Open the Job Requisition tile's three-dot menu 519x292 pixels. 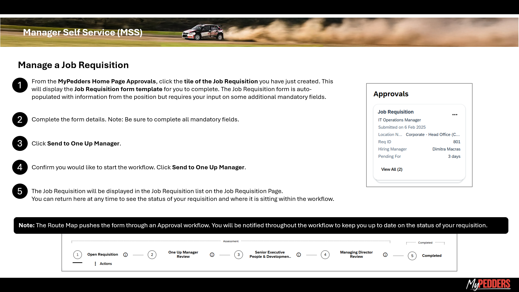point(455,115)
